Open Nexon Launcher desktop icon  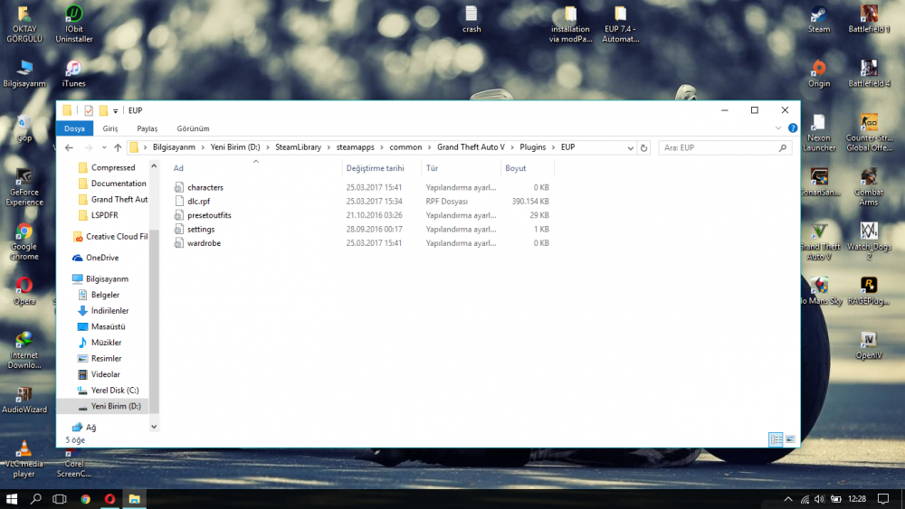tap(818, 133)
